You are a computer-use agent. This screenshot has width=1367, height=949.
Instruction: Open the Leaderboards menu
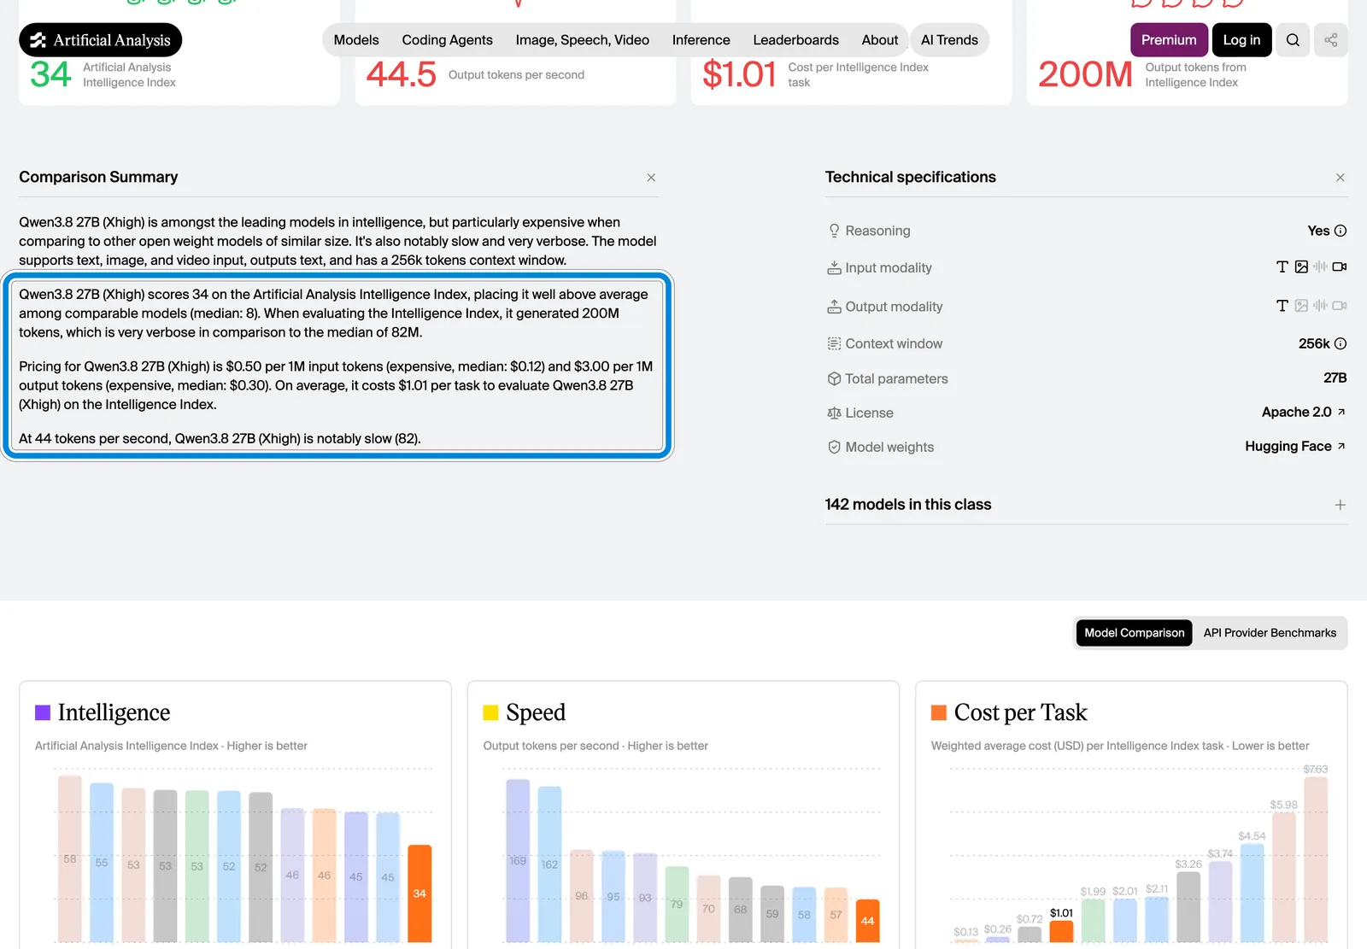[795, 40]
